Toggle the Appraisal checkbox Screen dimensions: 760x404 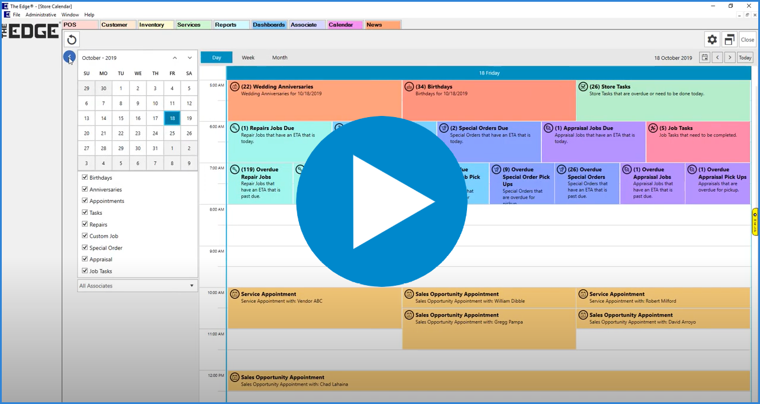[85, 259]
